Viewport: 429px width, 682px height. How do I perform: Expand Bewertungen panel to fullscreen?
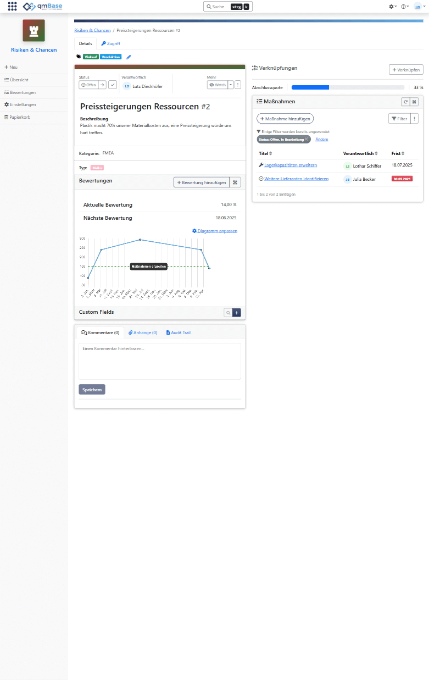(x=235, y=182)
